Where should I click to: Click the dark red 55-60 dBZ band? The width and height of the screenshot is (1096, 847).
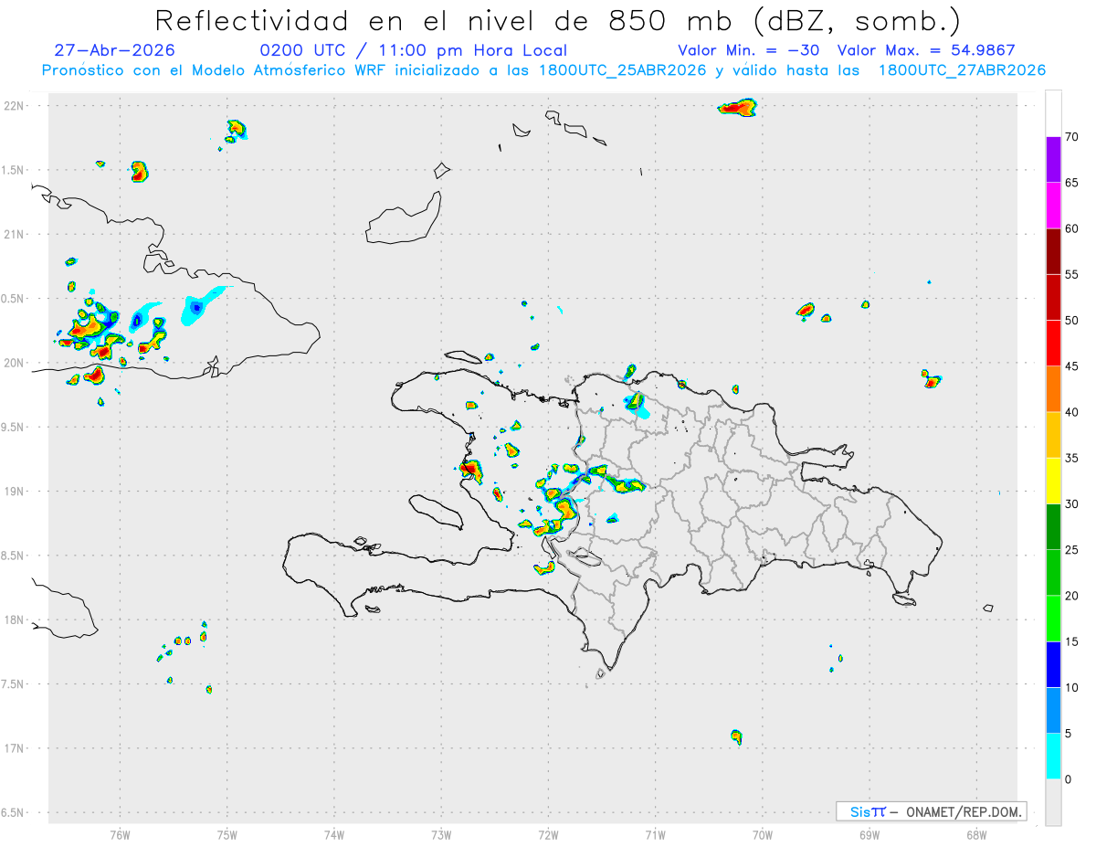[x=1053, y=251]
